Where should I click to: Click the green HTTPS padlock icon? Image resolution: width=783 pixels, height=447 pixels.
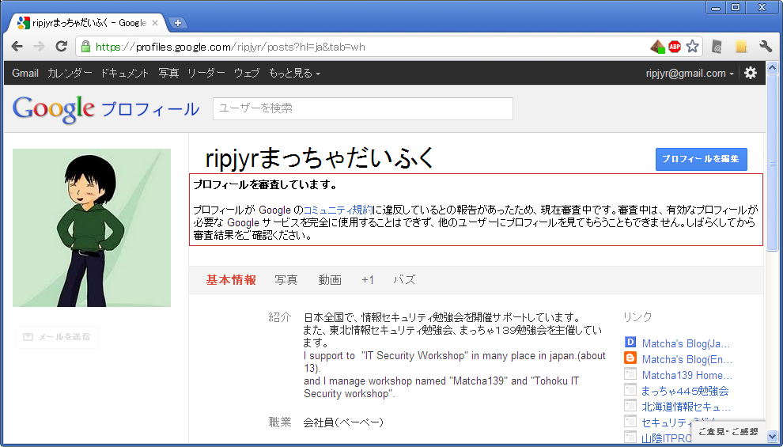pyautogui.click(x=85, y=47)
